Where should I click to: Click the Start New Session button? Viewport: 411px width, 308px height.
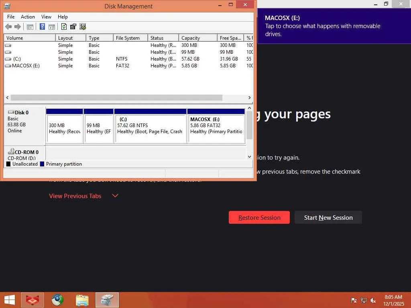[328, 218]
